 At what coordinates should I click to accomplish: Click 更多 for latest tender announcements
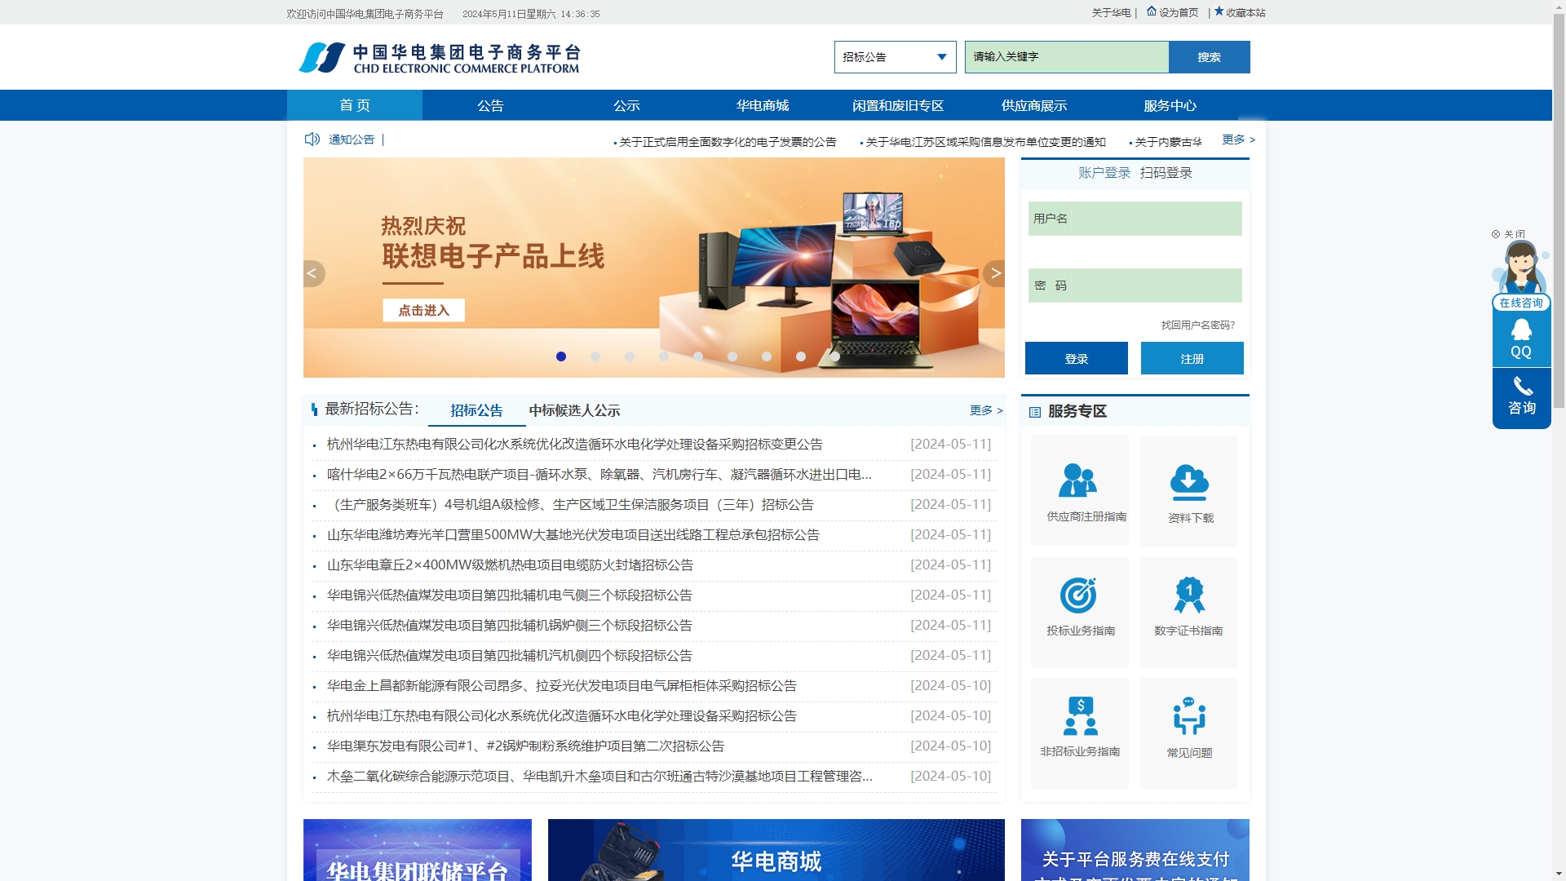pyautogui.click(x=986, y=410)
